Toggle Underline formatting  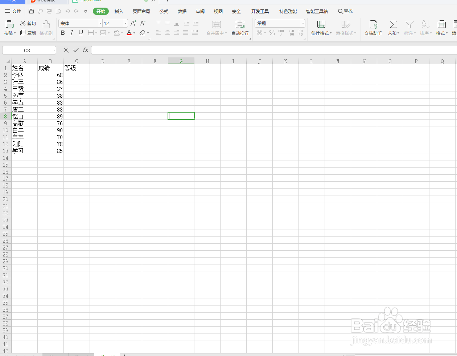point(81,33)
